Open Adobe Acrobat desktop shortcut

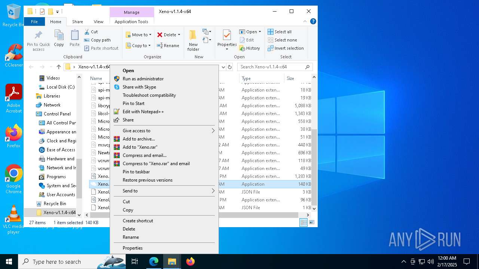pos(14,99)
